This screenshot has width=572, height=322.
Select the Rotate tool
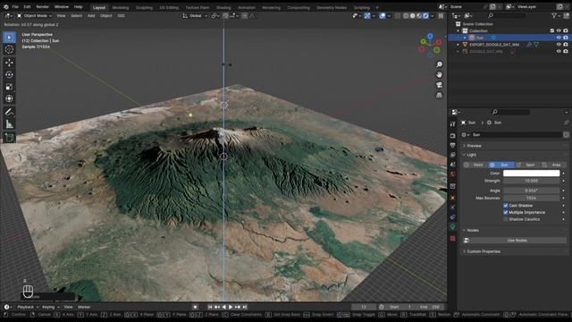tap(10, 74)
